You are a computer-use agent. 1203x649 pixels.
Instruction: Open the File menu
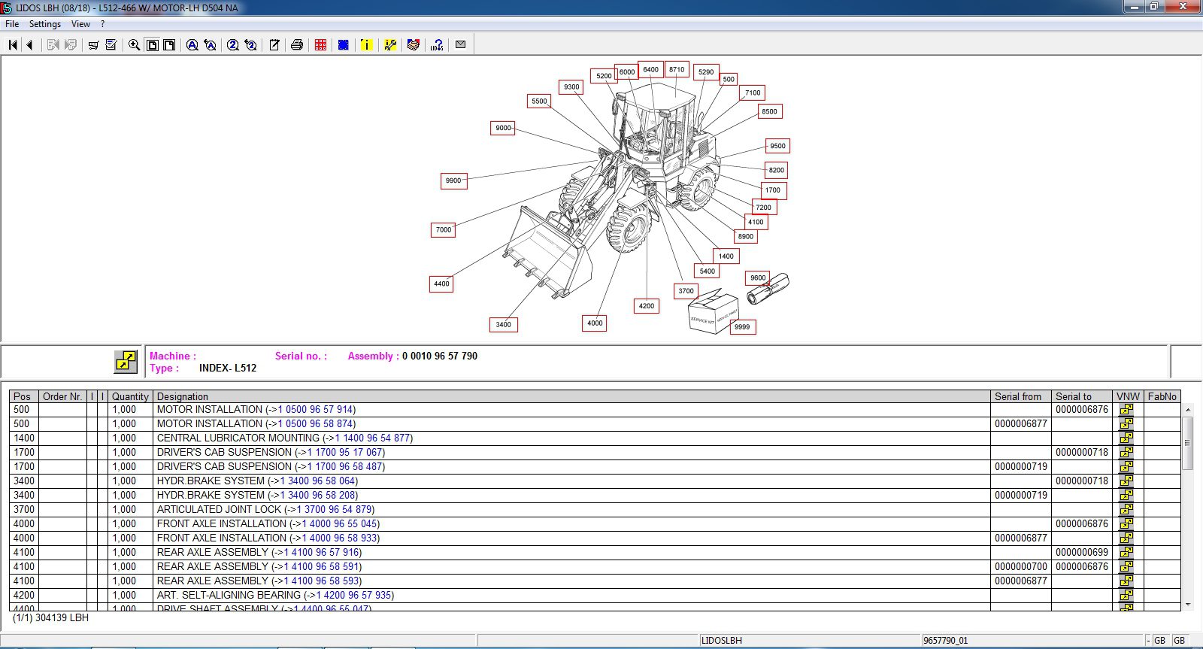pos(12,24)
